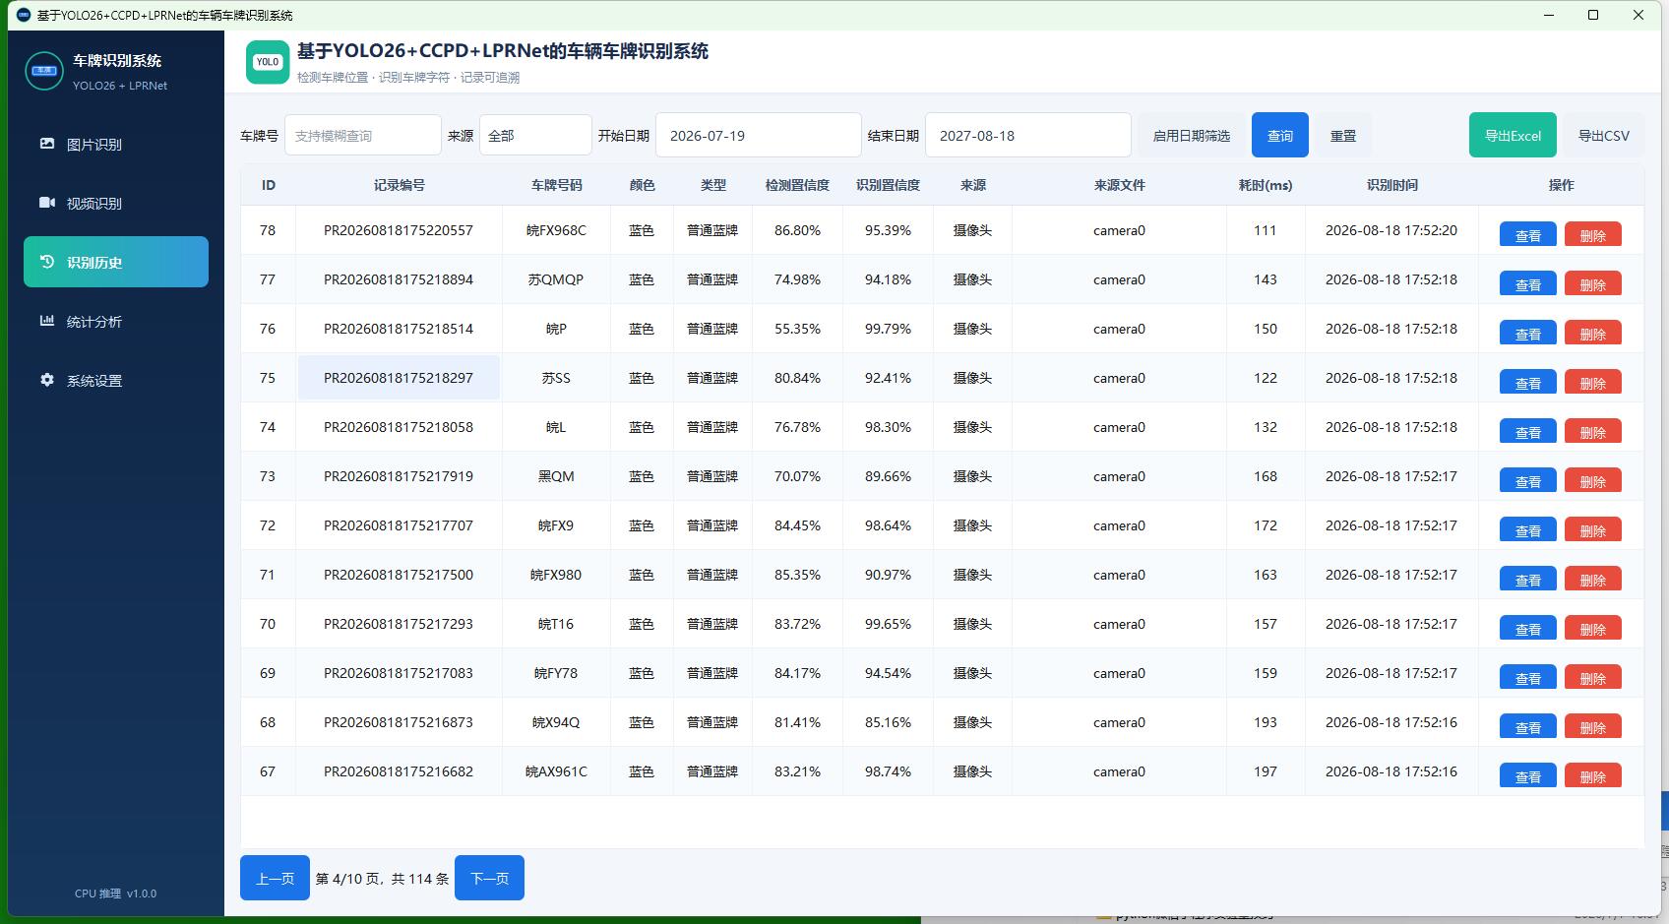This screenshot has height=924, width=1669.
Task: Click the 耗时(ms) column header
Action: pos(1266,185)
